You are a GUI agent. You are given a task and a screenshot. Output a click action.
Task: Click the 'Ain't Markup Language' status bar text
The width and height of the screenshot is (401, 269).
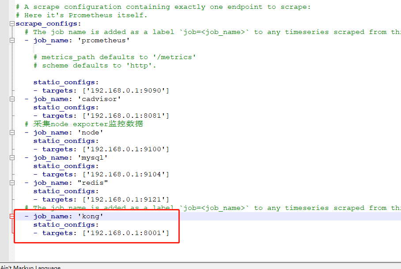[x=30, y=267]
